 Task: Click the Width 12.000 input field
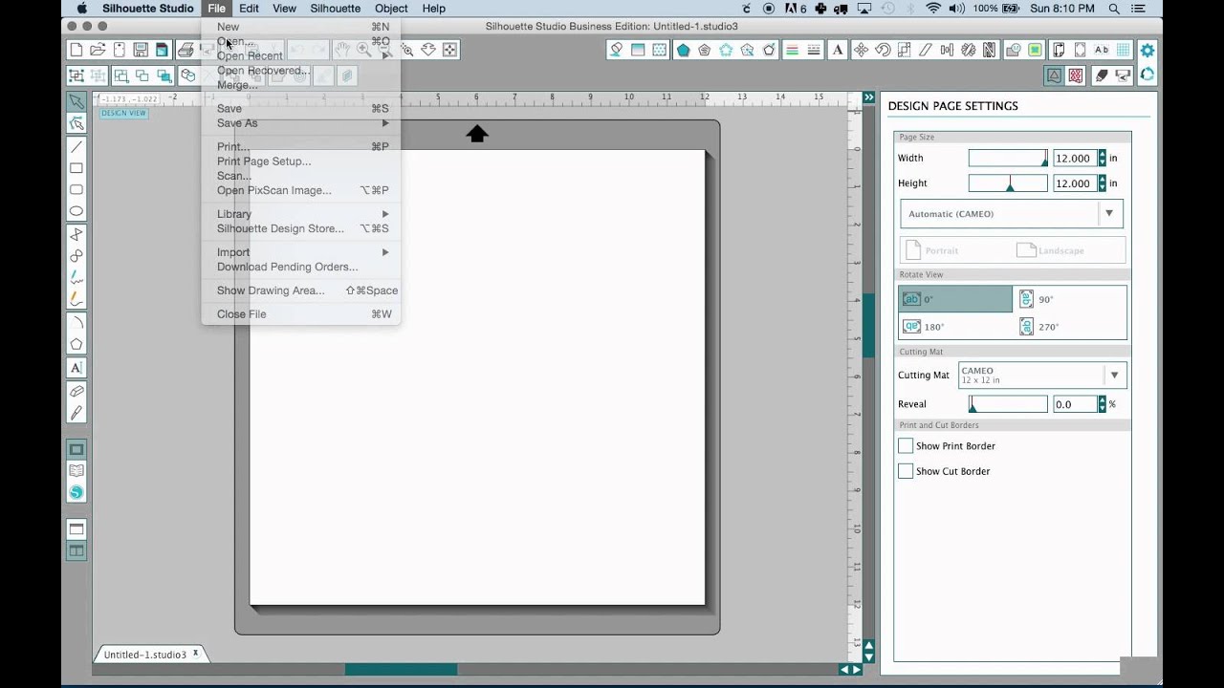point(1074,159)
